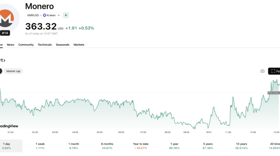Click the camera snapshot icon
This screenshot has height=156, width=280.
(262, 71)
